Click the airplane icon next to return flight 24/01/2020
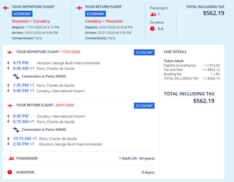Screen dimensions: 234x182 click(10, 106)
